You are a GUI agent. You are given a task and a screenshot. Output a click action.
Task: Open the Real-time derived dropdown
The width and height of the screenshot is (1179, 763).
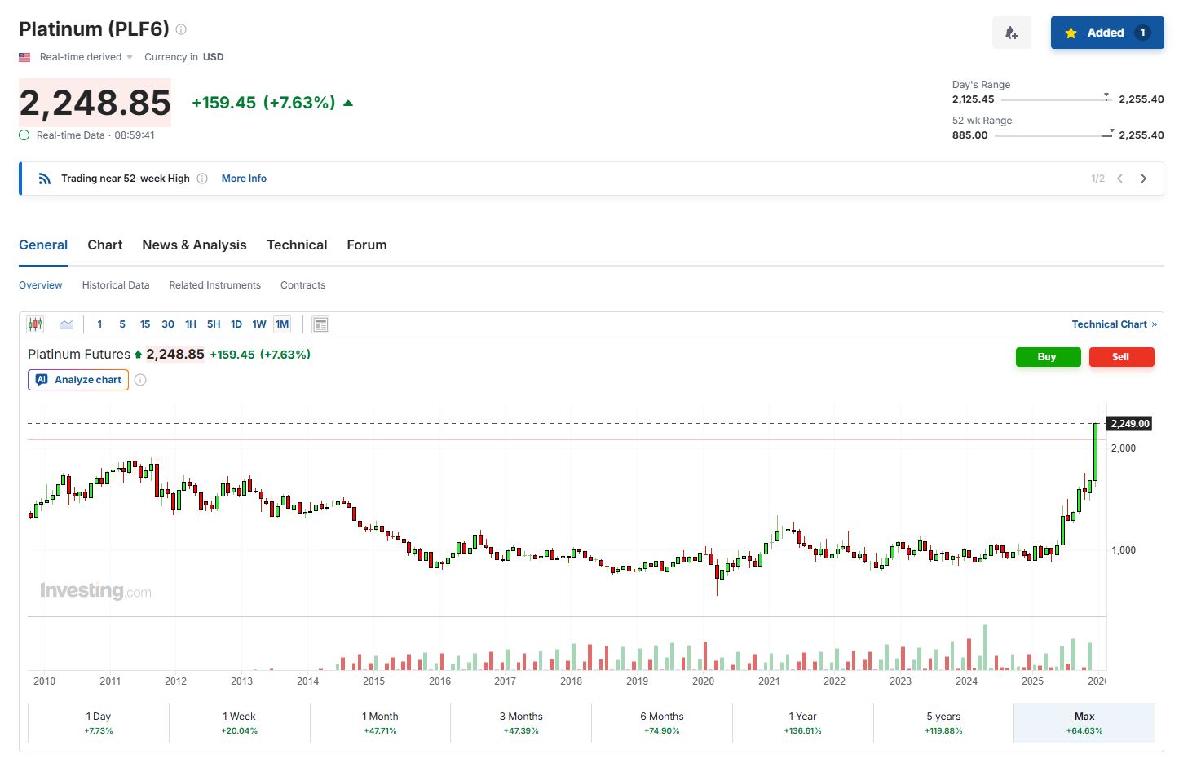point(86,57)
